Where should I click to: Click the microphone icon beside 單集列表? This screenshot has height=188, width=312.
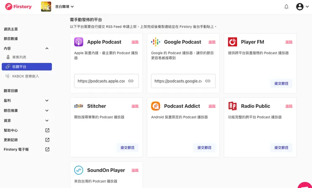(8, 57)
